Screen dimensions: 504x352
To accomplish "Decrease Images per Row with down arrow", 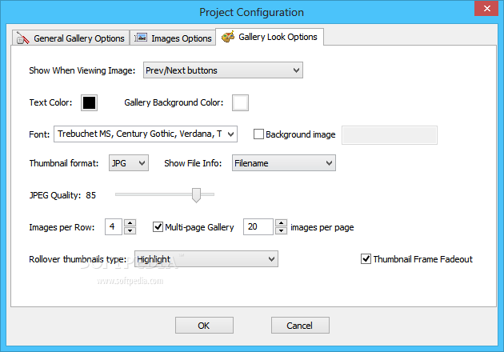I will (x=130, y=230).
